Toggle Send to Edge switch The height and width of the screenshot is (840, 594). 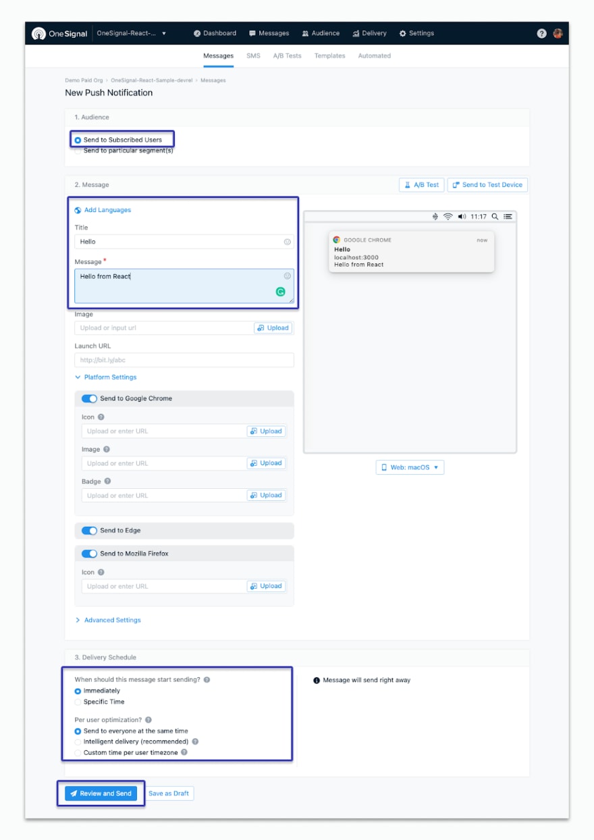click(89, 531)
